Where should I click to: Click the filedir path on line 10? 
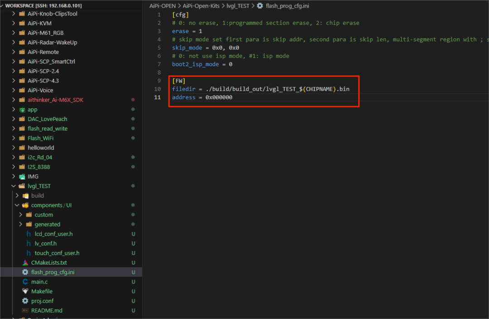click(278, 89)
